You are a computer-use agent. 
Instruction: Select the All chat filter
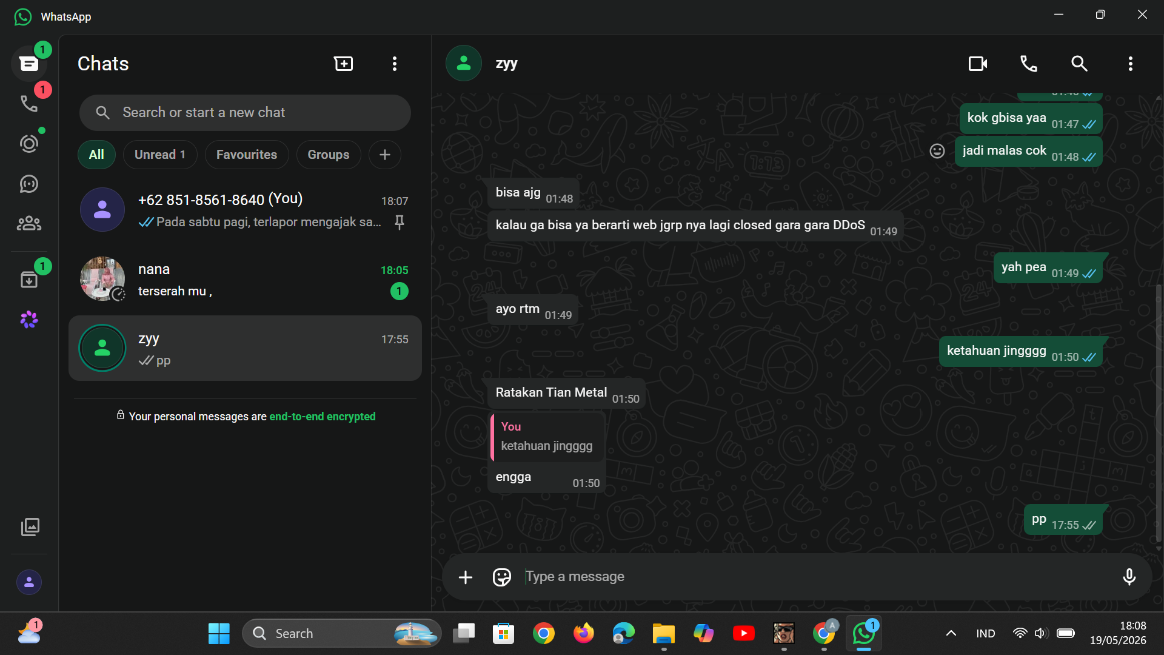point(96,155)
